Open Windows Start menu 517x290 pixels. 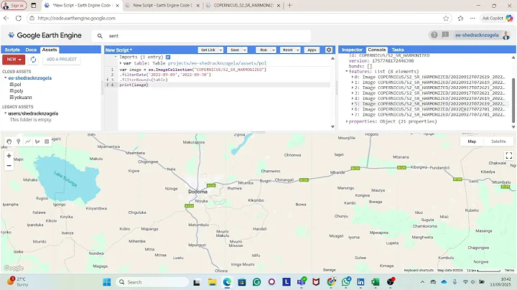coord(107,282)
